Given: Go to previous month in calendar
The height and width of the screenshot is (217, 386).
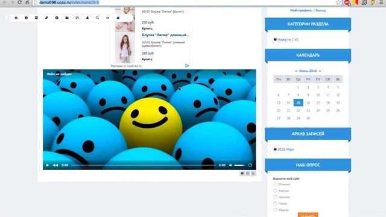Looking at the screenshot, I should pyautogui.click(x=296, y=71).
